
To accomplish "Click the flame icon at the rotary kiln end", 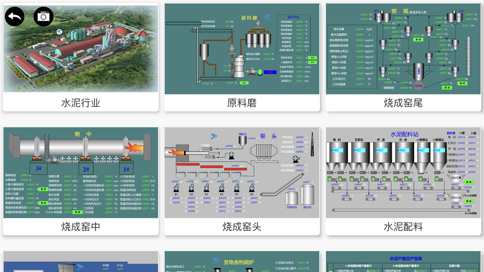I will [x=135, y=147].
